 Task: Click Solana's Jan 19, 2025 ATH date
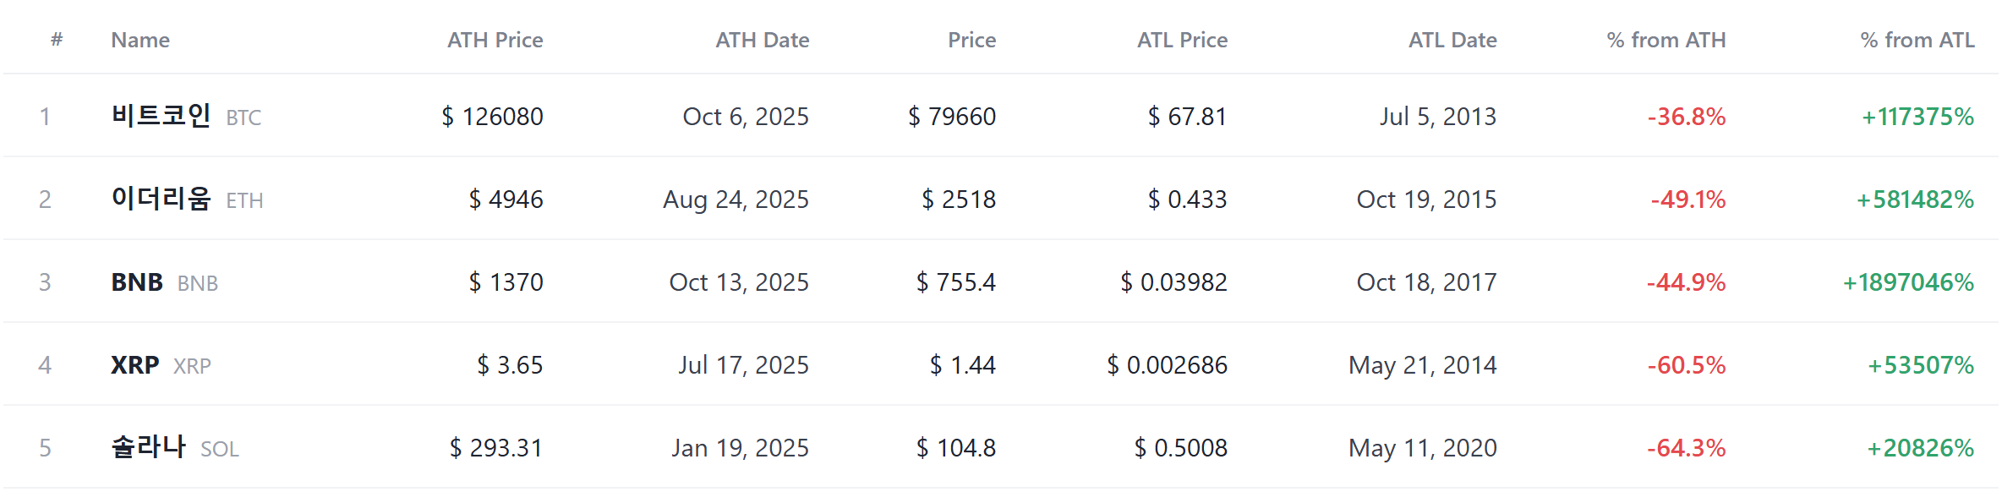pyautogui.click(x=740, y=447)
